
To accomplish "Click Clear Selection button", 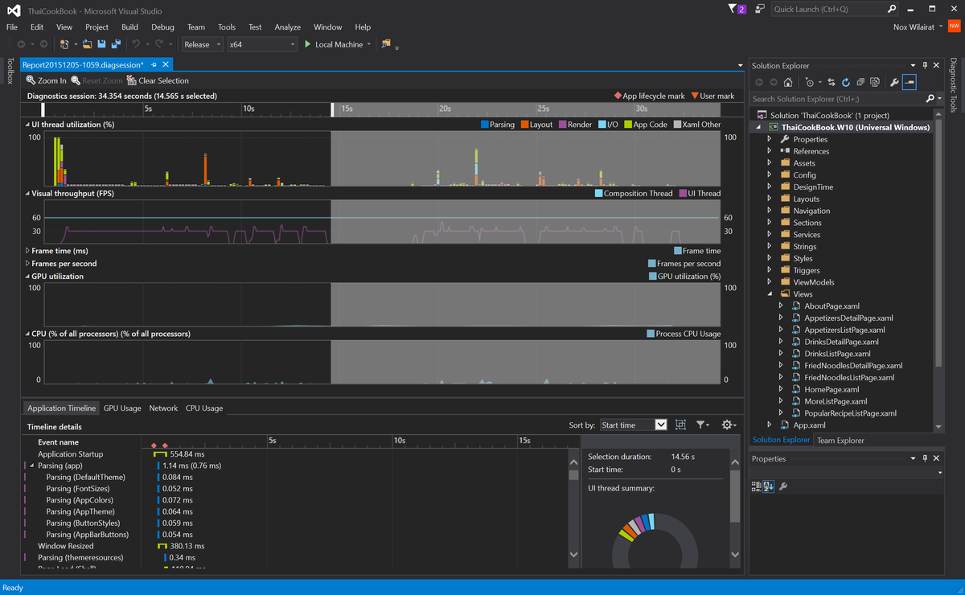I will [158, 80].
